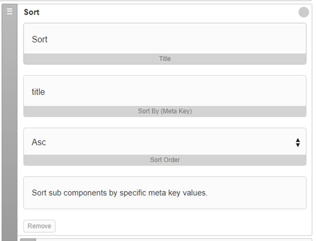Click the up-down arrows of Sort Order
This screenshot has width=316, height=241.
[x=298, y=143]
